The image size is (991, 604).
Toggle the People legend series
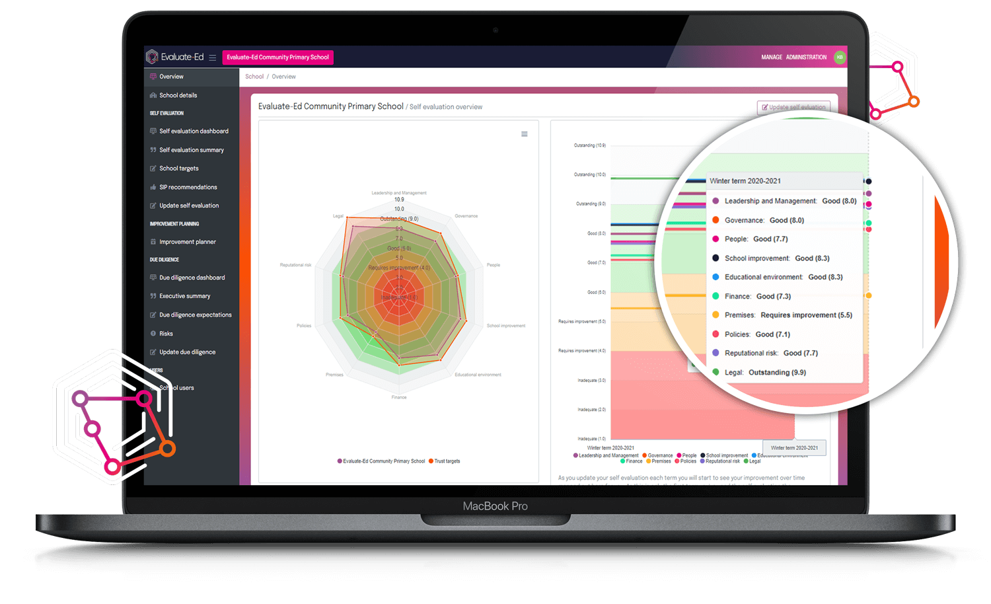[x=686, y=455]
